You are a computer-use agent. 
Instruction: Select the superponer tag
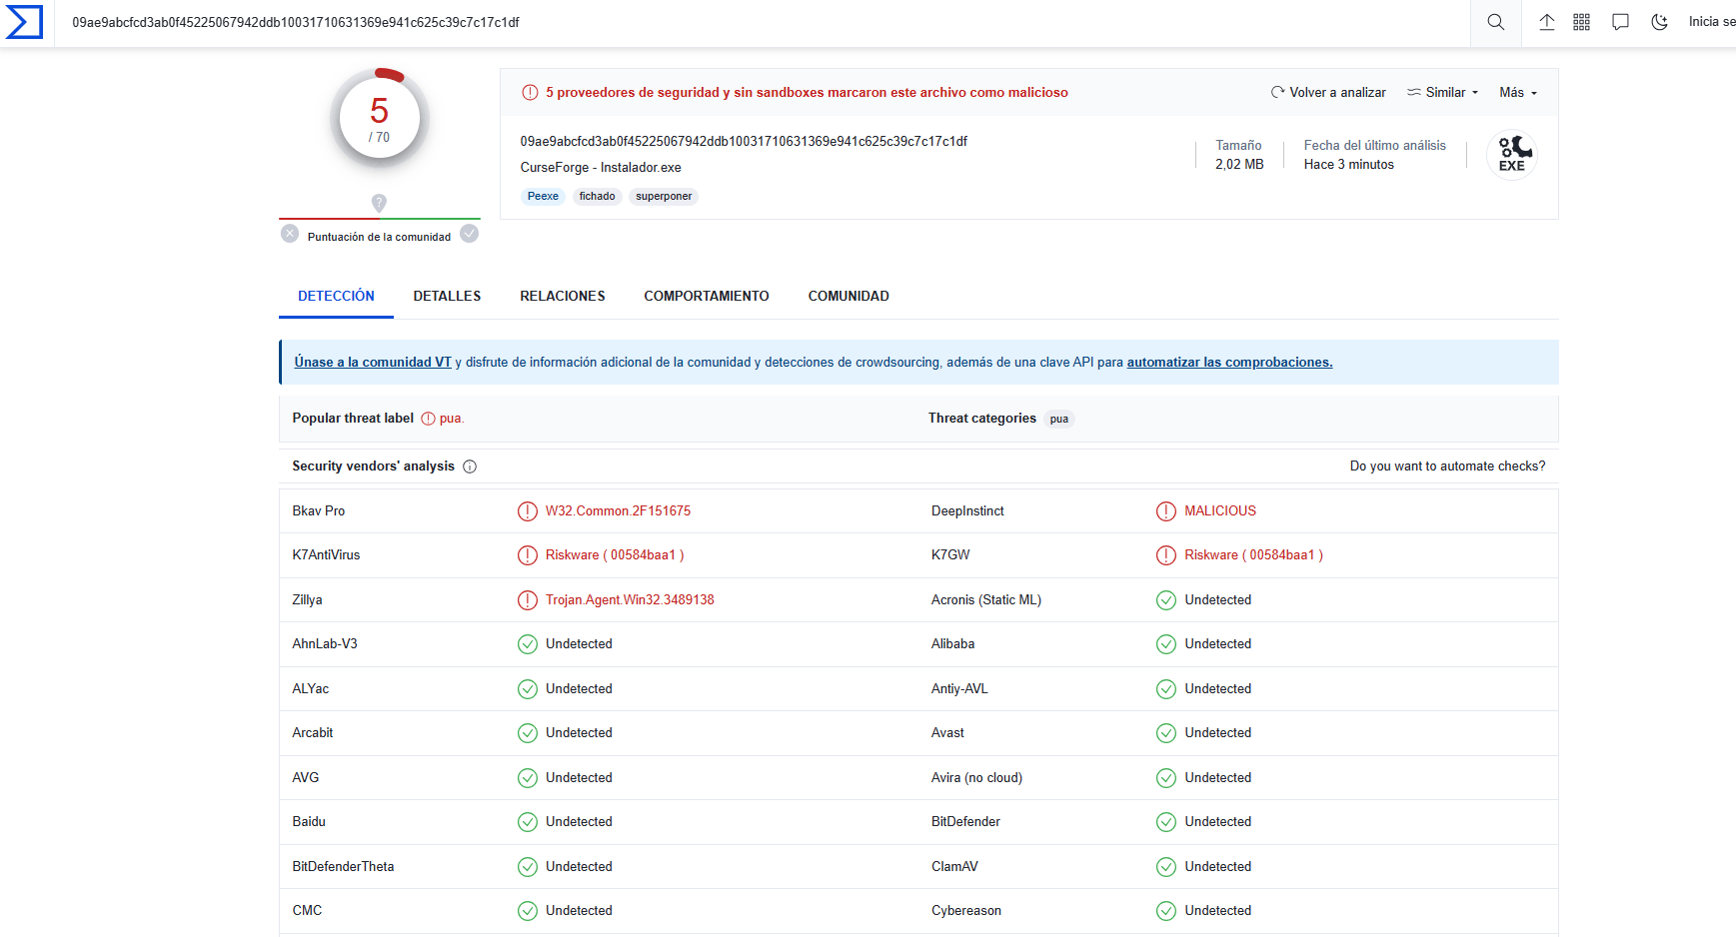tap(664, 196)
